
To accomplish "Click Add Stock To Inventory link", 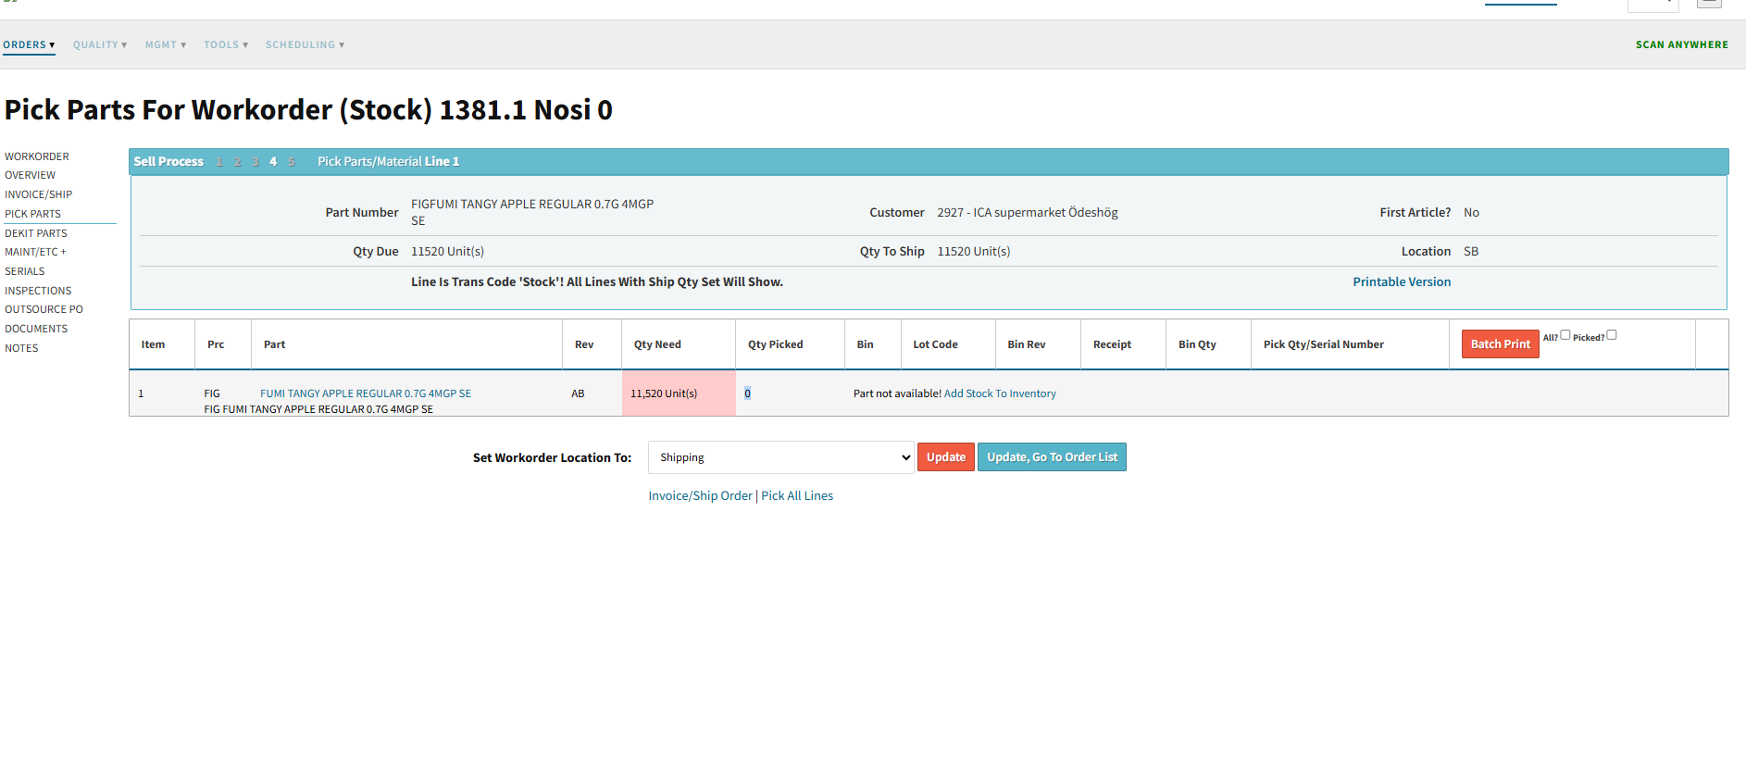I will (1000, 393).
